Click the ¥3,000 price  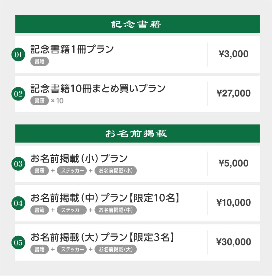pyautogui.click(x=233, y=54)
